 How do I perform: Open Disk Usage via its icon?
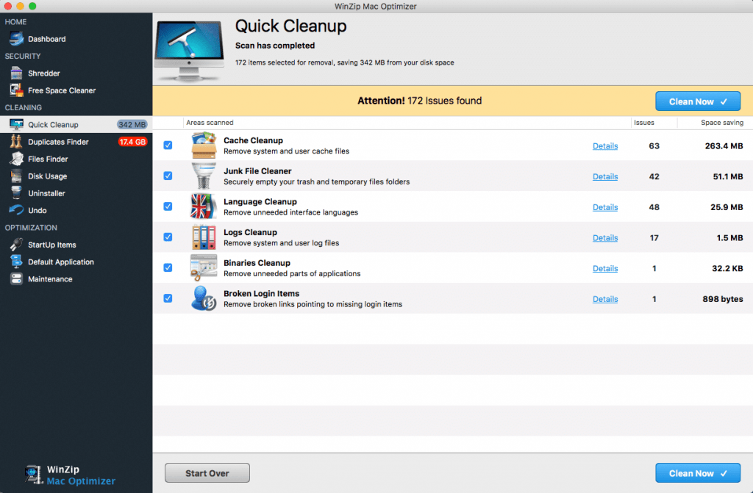coord(16,176)
